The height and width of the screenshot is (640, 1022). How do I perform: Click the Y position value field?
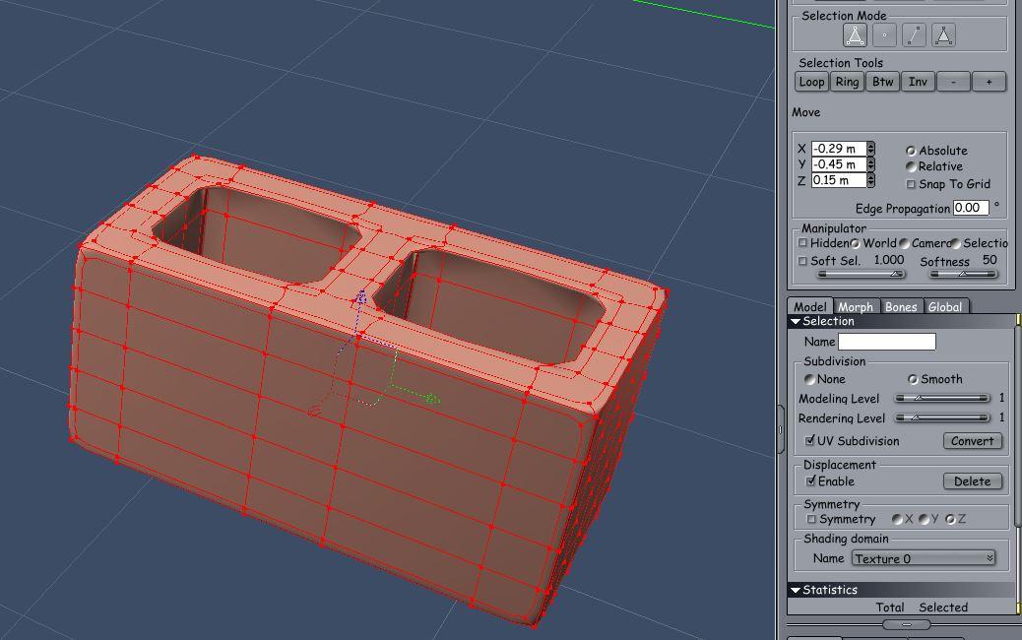tap(839, 164)
